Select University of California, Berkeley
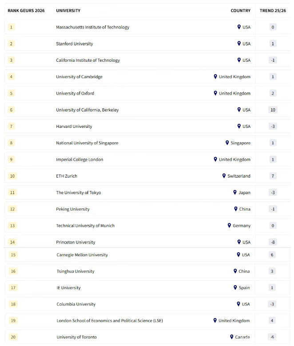The image size is (294, 346). [x=87, y=110]
